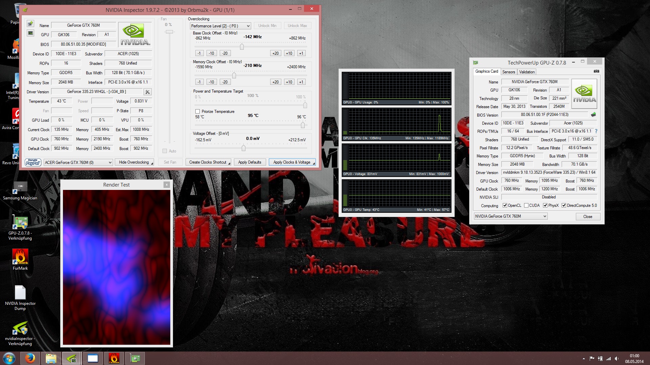This screenshot has width=650, height=365.
Task: Open Firefox from the taskbar
Action: coord(30,358)
